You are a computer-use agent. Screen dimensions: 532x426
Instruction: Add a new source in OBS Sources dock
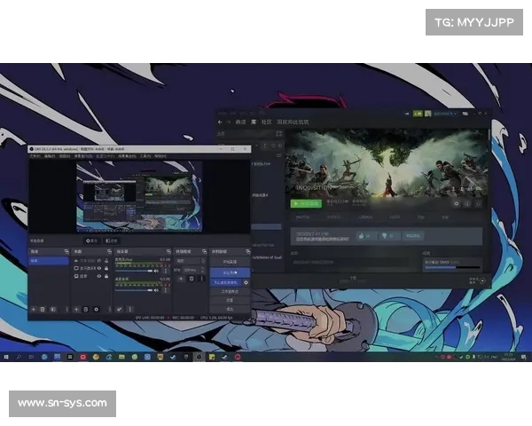point(76,309)
